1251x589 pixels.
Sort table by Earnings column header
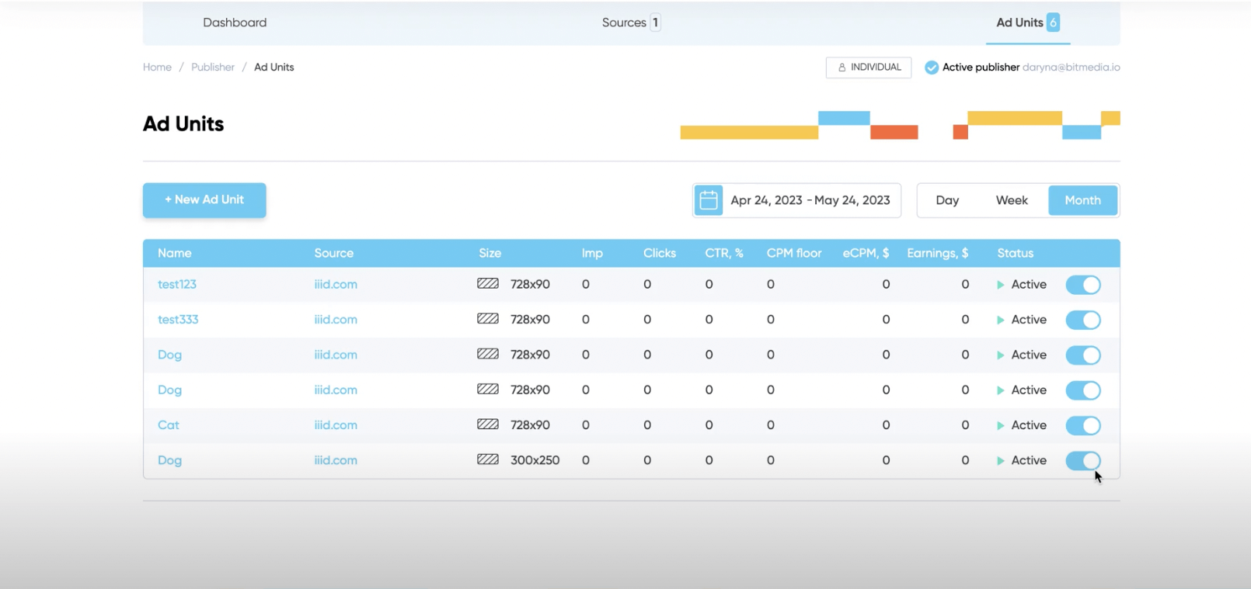(x=937, y=253)
